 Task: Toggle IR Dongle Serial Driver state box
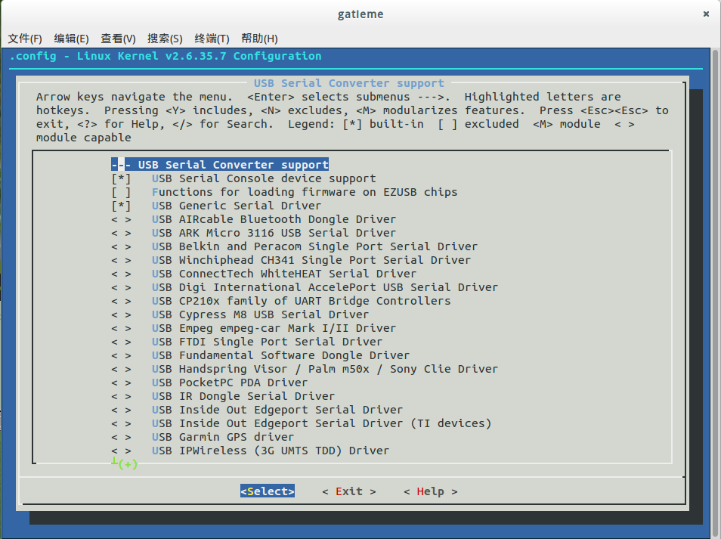[121, 396]
